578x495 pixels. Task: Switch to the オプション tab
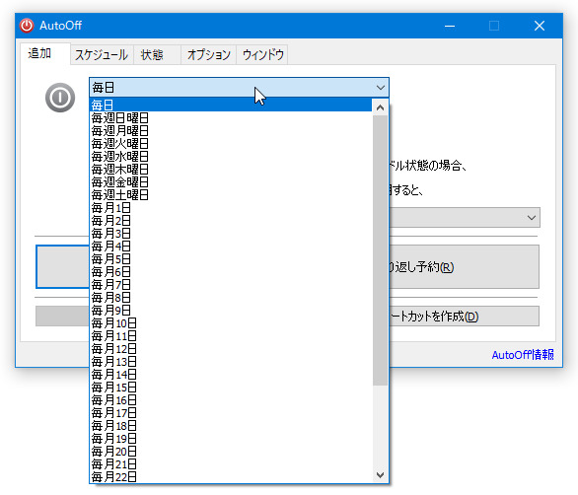click(209, 55)
